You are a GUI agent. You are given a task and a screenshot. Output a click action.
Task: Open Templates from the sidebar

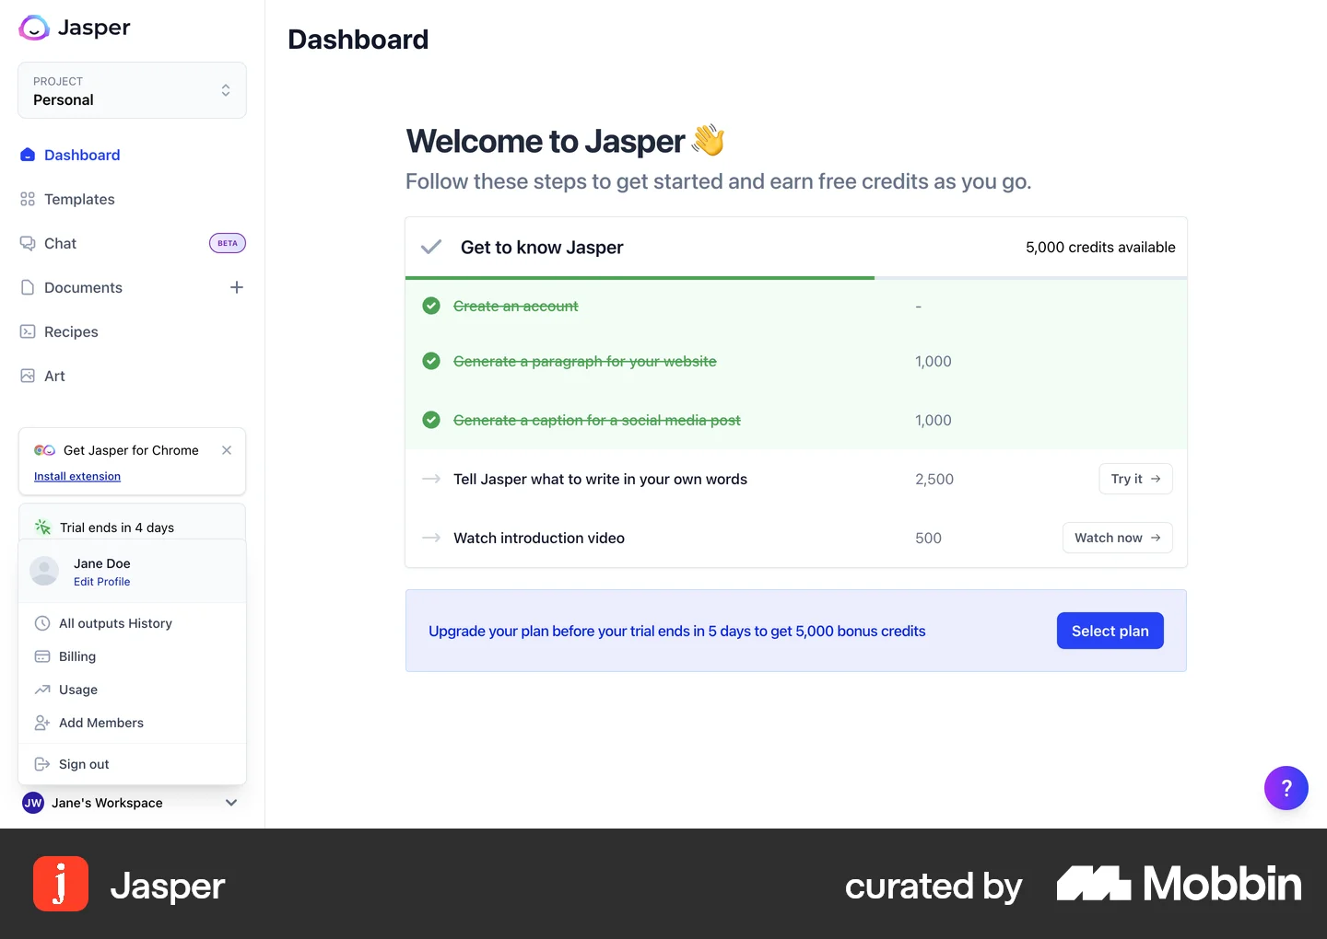pyautogui.click(x=79, y=199)
